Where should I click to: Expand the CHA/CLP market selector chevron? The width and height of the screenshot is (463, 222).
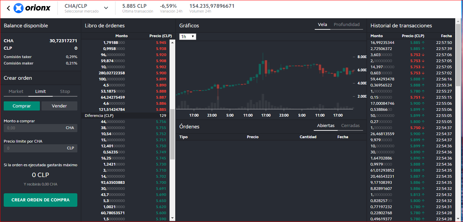(106, 8)
